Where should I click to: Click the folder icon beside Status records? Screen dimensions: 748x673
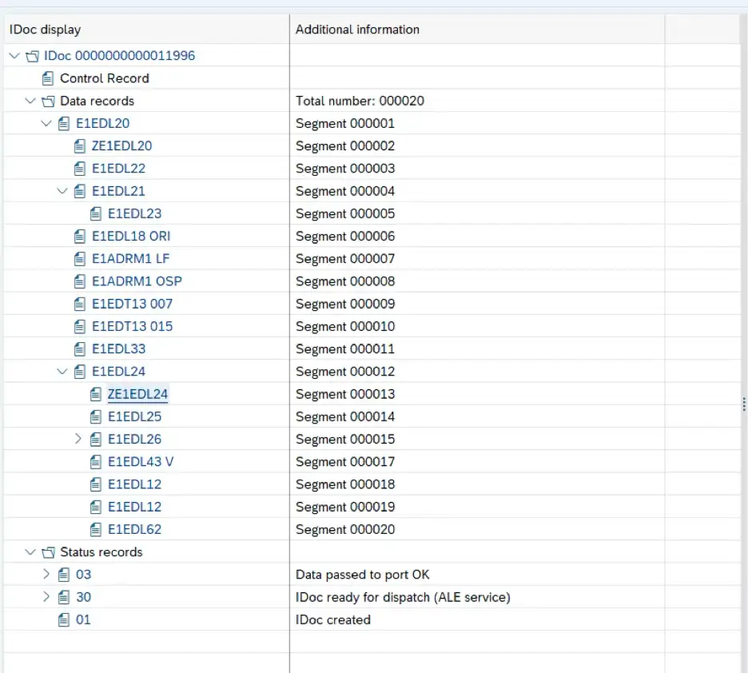[x=48, y=552]
